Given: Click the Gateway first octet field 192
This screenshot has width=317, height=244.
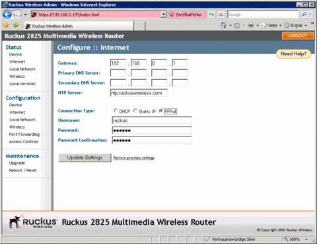Looking at the screenshot, I should (118, 63).
